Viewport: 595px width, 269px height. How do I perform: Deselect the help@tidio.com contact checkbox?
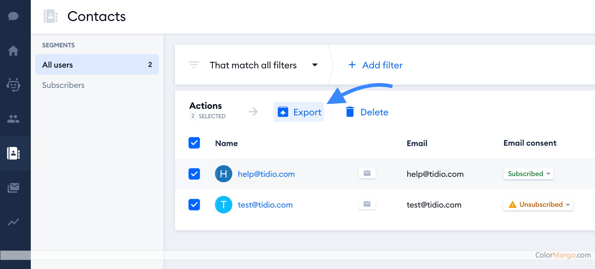click(x=194, y=174)
